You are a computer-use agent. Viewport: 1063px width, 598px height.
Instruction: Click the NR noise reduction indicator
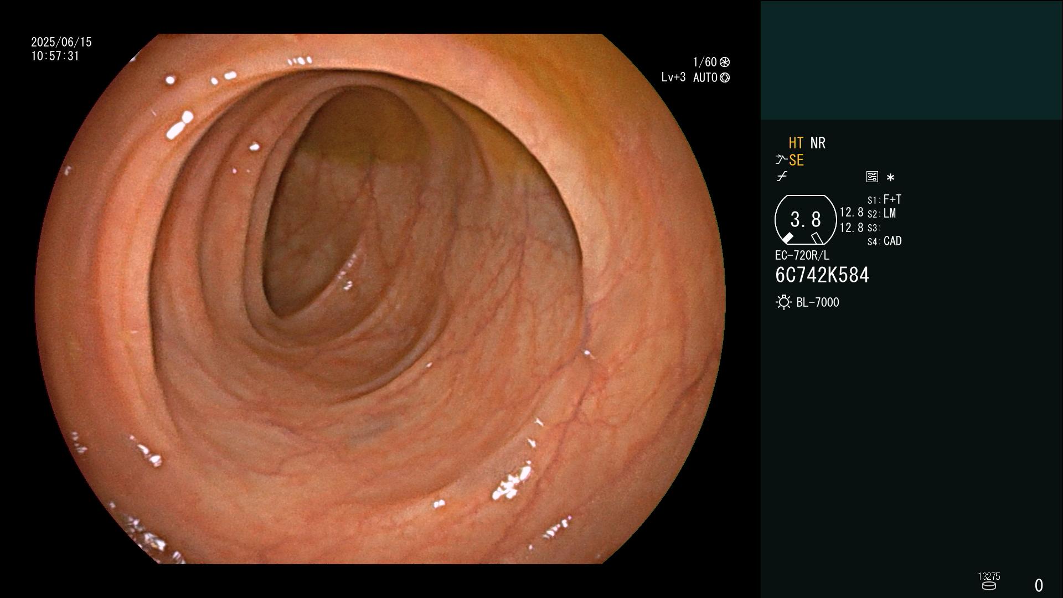818,143
